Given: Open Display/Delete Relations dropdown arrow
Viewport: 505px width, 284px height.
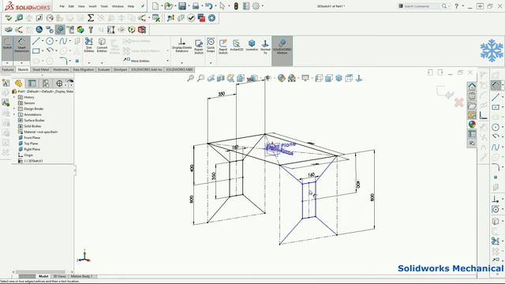Looking at the screenshot, I should [181, 62].
